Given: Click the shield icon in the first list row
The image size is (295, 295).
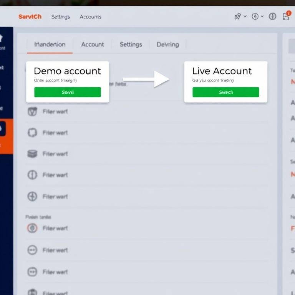Looking at the screenshot, I should pos(33,112).
